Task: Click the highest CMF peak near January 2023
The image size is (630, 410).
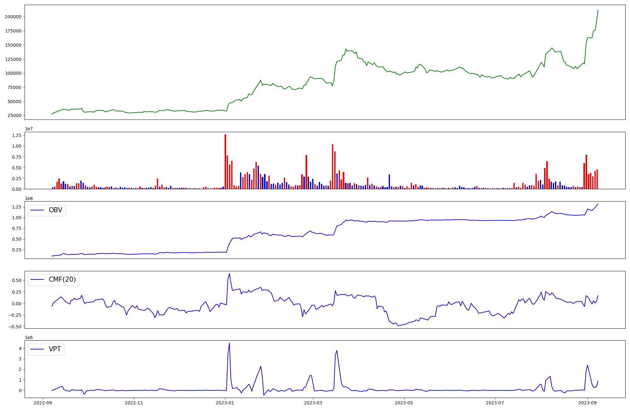Action: point(229,273)
